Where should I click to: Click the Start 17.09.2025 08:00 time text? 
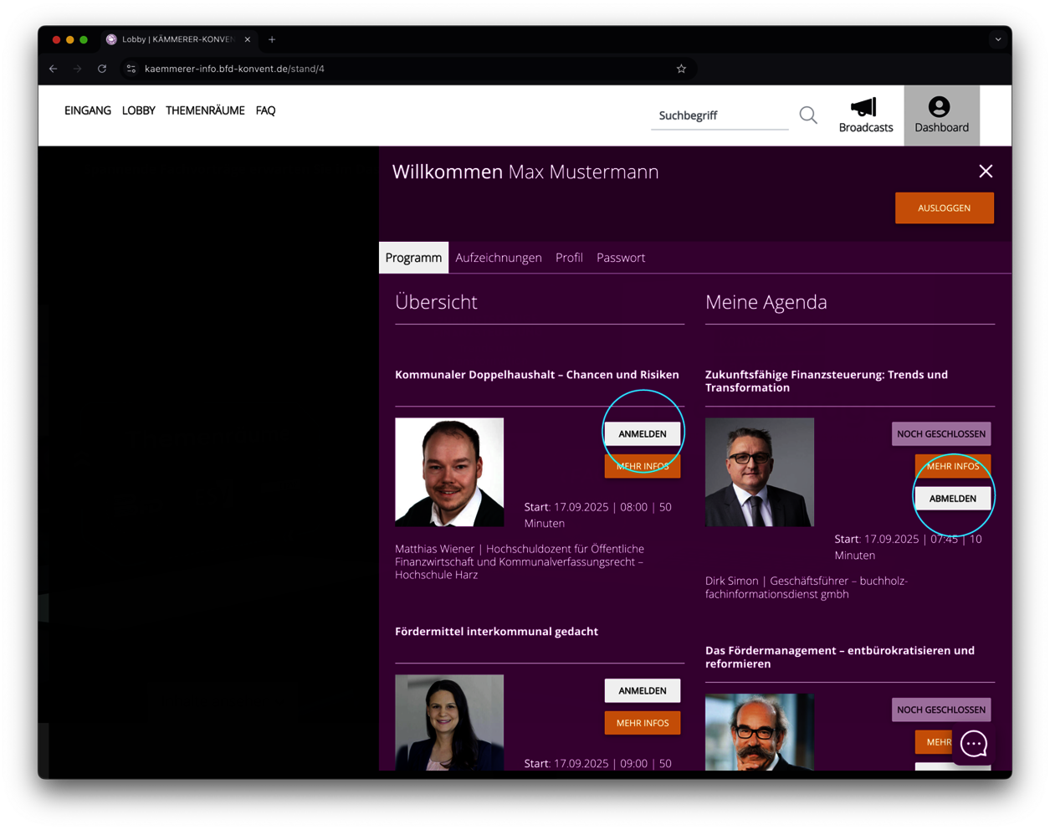point(598,515)
